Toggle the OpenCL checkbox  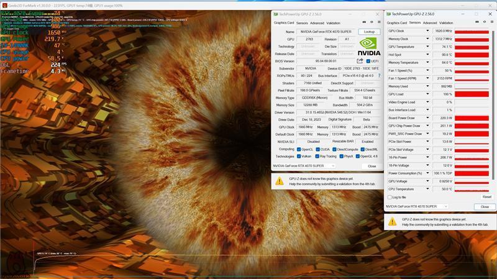point(299,149)
